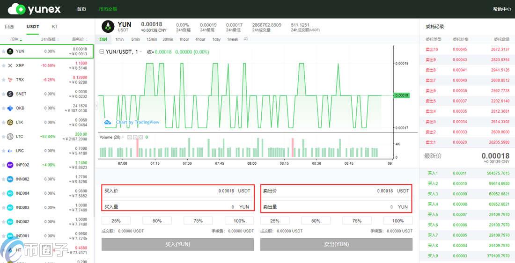The width and height of the screenshot is (515, 263).
Task: Toggle favorite star for XRP
Action: (x=4, y=66)
